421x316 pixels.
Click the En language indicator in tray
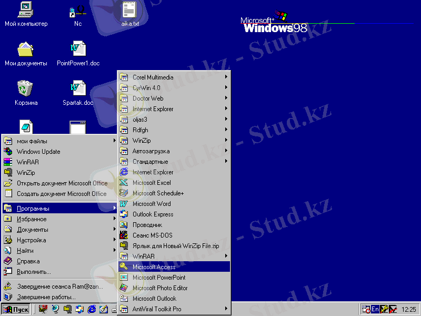point(376,309)
